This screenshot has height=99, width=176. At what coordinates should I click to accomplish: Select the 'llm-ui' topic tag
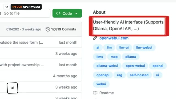pos(124,48)
